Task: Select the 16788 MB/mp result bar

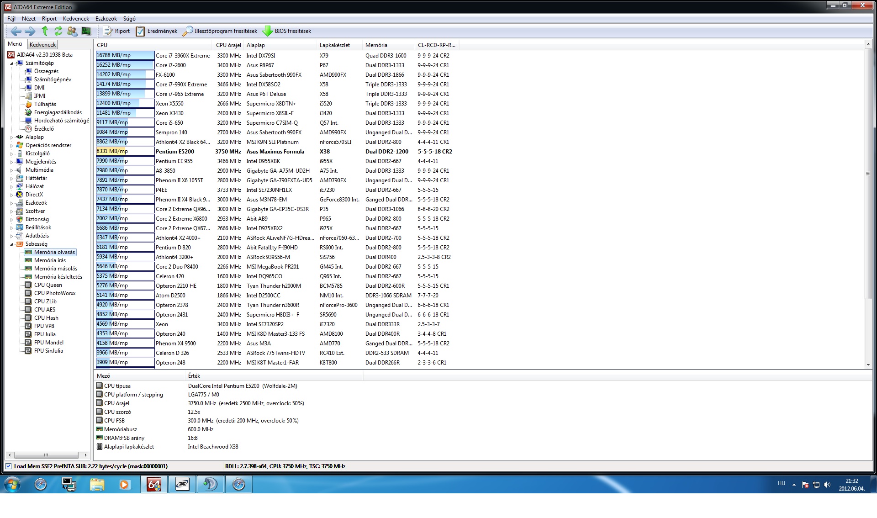Action: click(x=125, y=55)
